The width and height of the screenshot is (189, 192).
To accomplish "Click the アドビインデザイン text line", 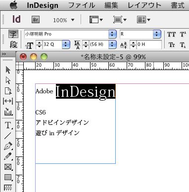I will [x=62, y=122].
